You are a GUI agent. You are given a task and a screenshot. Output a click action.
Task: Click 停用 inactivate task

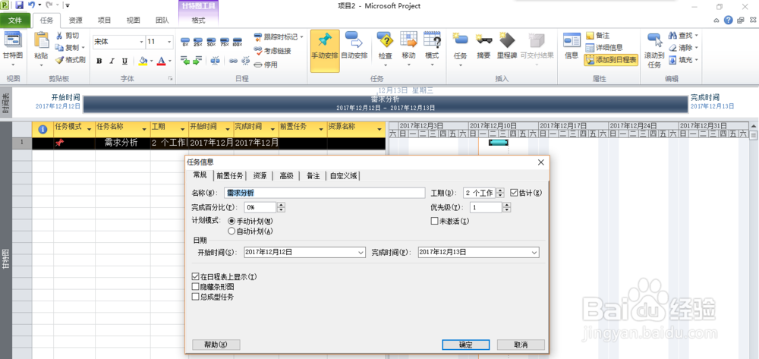pyautogui.click(x=265, y=64)
